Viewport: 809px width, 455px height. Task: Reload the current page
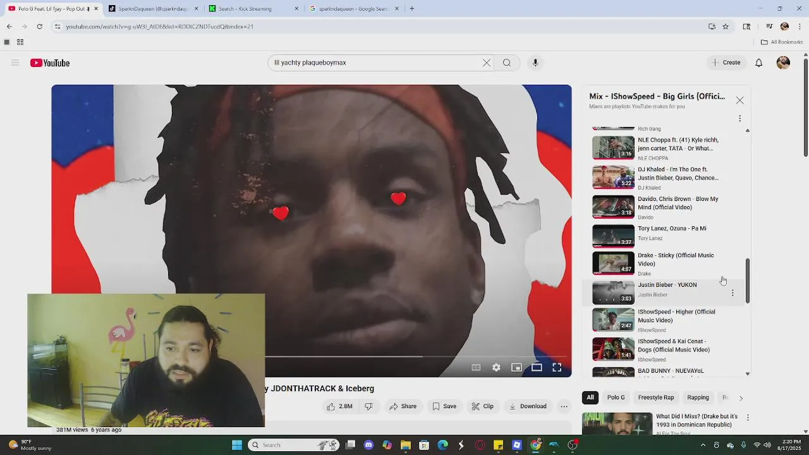click(x=39, y=27)
